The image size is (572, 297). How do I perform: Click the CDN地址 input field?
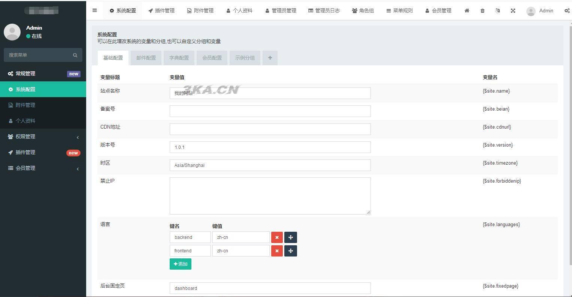[270, 129]
